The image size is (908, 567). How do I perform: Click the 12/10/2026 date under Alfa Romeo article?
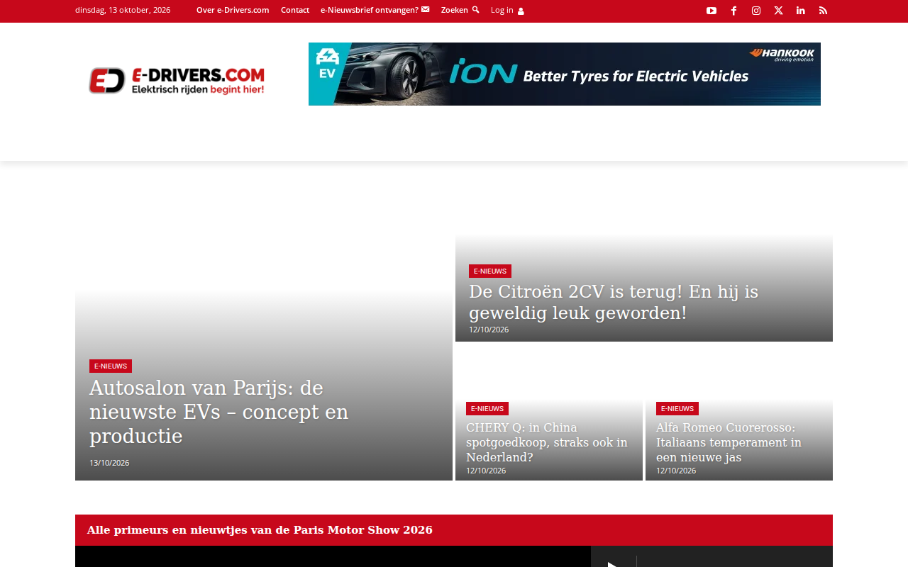676,471
